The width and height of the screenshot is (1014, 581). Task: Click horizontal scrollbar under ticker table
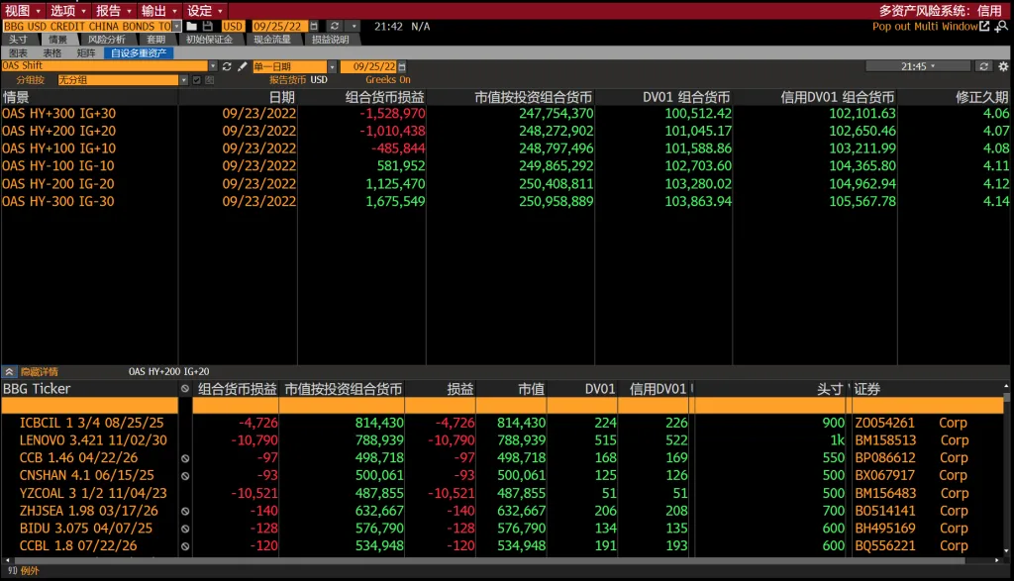502,560
